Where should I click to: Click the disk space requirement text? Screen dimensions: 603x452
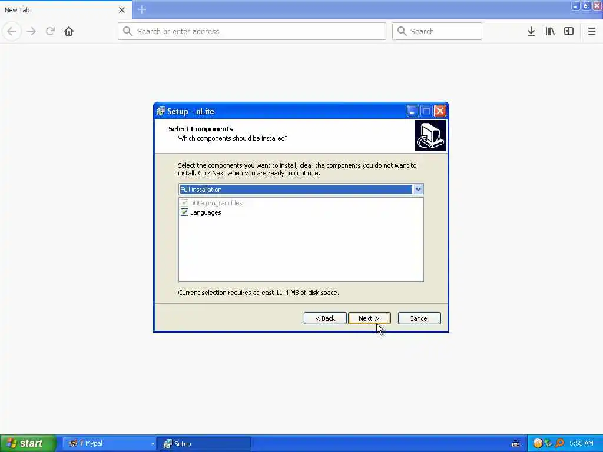259,293
